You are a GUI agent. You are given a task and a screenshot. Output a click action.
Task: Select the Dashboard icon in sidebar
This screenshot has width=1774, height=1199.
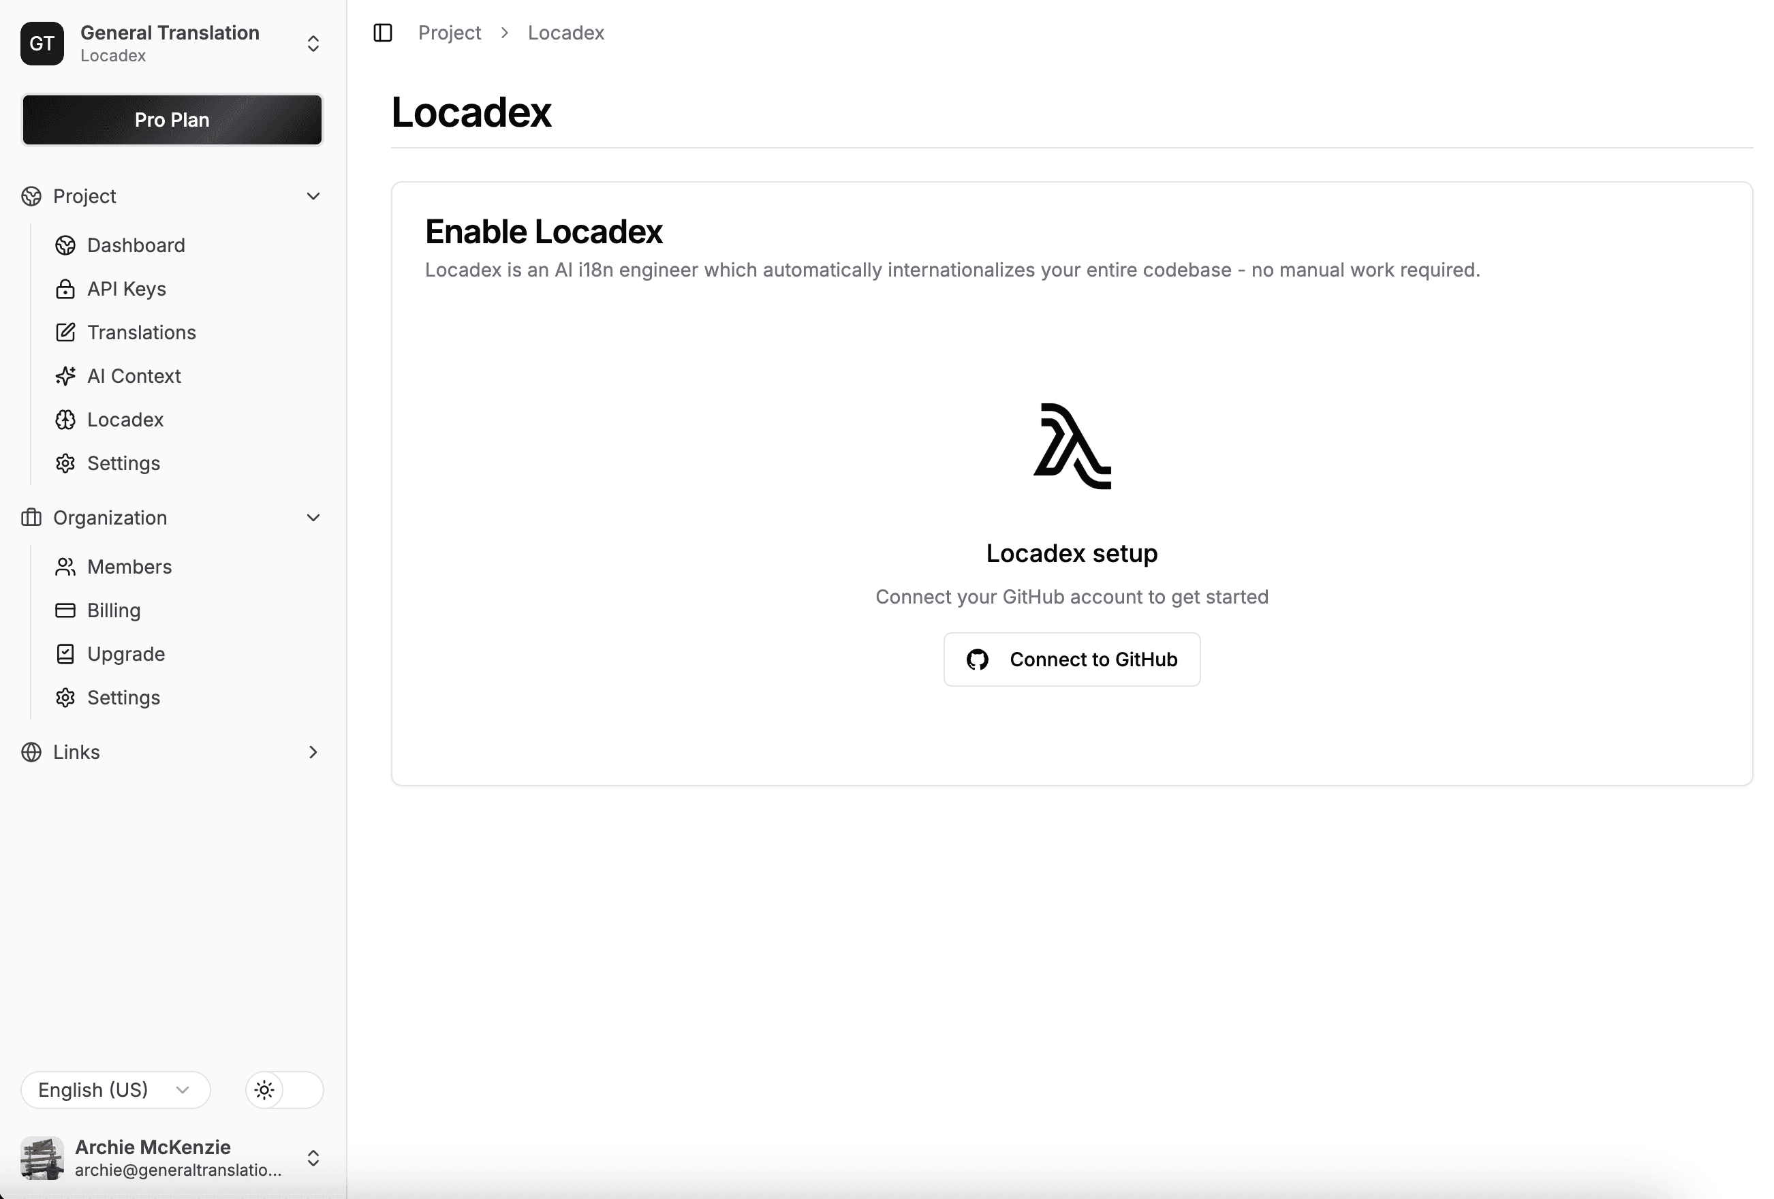[x=65, y=245]
